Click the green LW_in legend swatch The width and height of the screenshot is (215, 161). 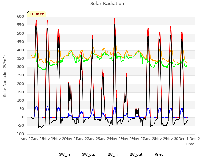[x=103, y=155]
